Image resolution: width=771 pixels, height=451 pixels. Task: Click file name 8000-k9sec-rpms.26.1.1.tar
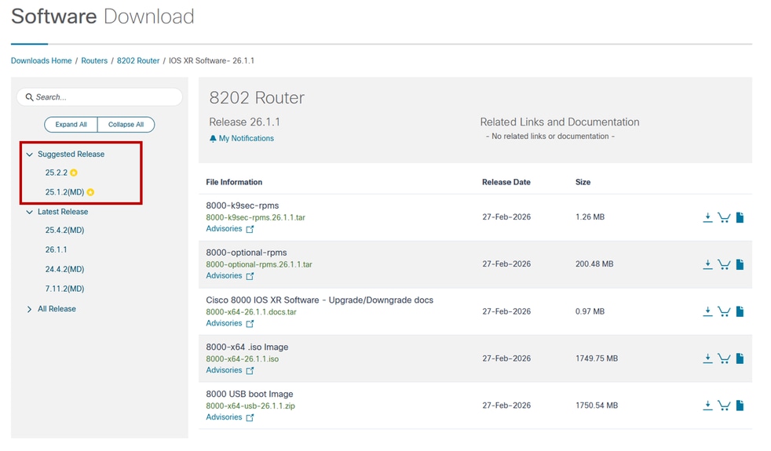pos(256,217)
